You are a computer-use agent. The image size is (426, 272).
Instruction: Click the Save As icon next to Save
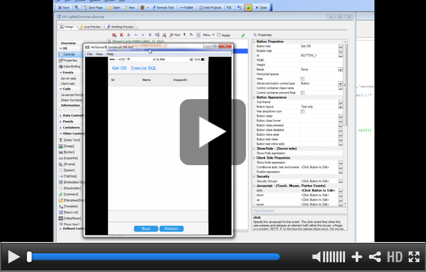coord(77,7)
